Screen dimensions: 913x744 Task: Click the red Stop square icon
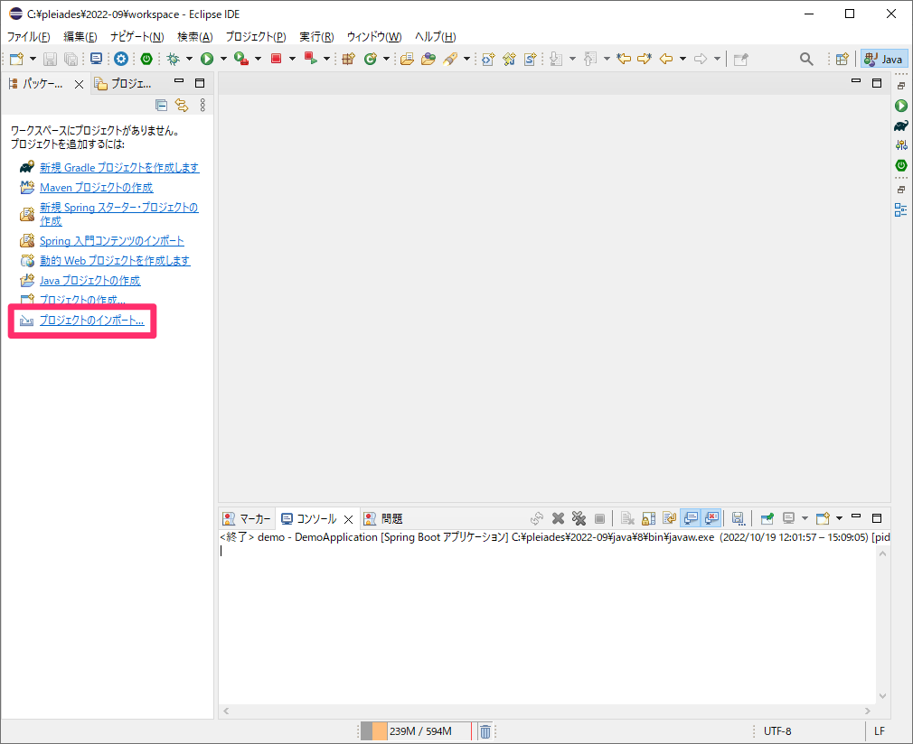[x=277, y=59]
